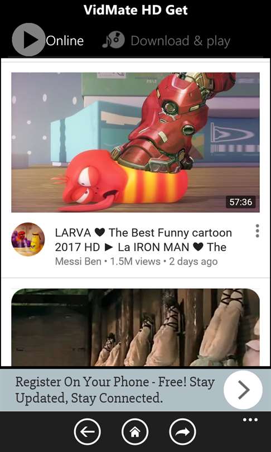Tap the Online play circle icon
The width and height of the screenshot is (271, 452).
tap(28, 40)
